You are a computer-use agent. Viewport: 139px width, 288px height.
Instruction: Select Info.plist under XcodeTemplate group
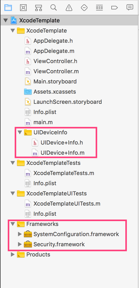pyautogui.click(x=45, y=112)
